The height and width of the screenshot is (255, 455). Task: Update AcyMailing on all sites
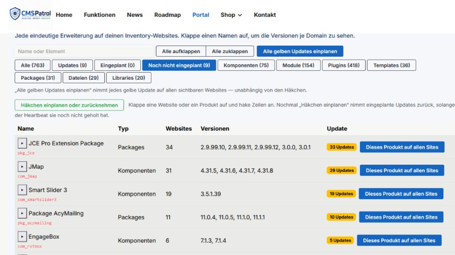tap(401, 217)
